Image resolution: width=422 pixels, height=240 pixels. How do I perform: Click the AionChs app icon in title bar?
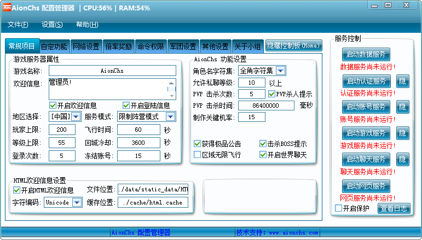[6, 8]
